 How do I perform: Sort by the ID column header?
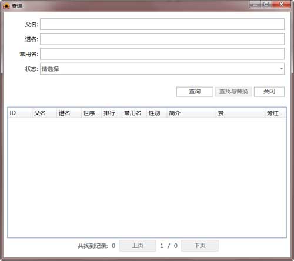click(20, 113)
